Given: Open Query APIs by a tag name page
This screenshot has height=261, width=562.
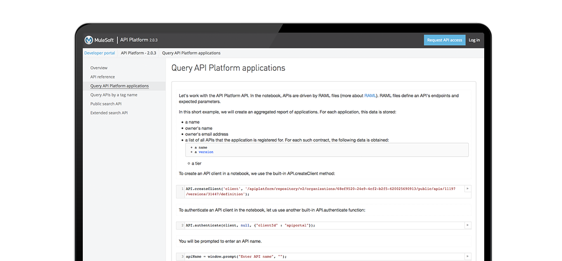Looking at the screenshot, I should click(113, 95).
